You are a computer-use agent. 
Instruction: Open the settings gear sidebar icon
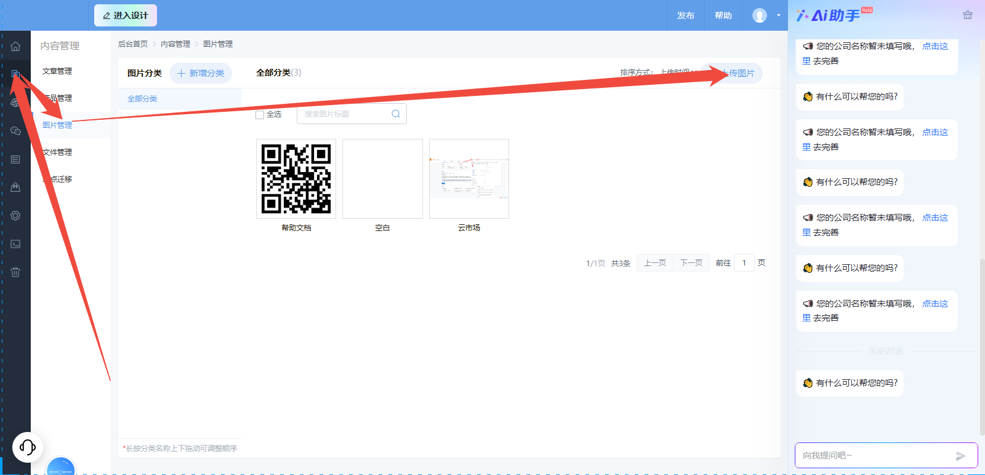pyautogui.click(x=15, y=216)
